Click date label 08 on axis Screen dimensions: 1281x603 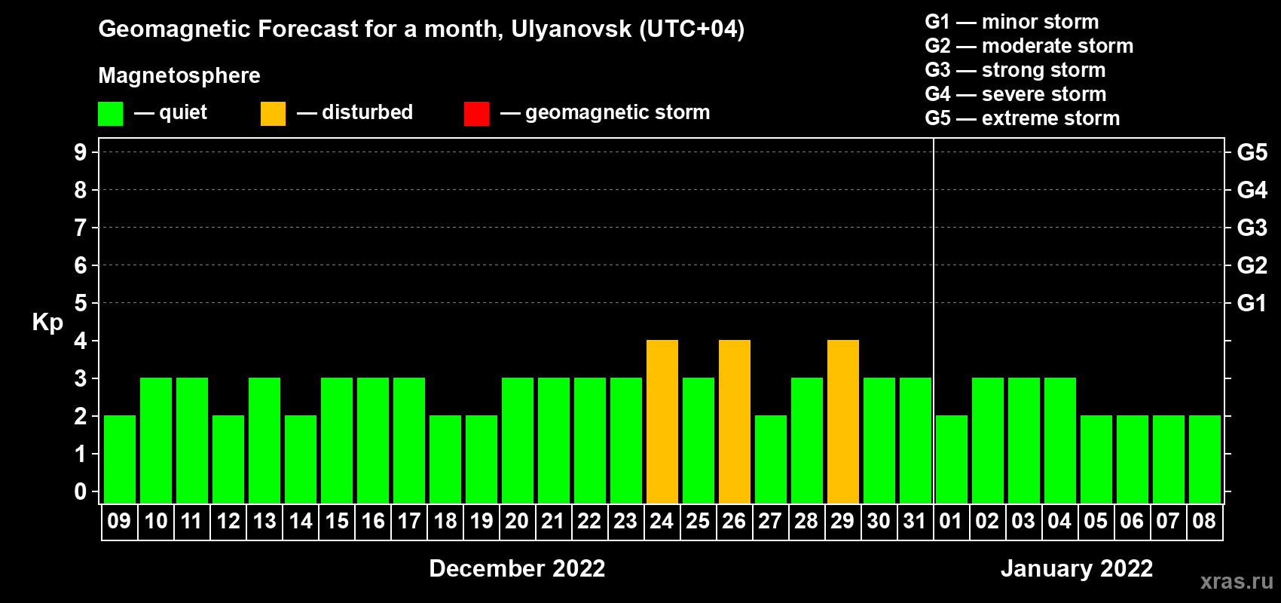[1204, 522]
